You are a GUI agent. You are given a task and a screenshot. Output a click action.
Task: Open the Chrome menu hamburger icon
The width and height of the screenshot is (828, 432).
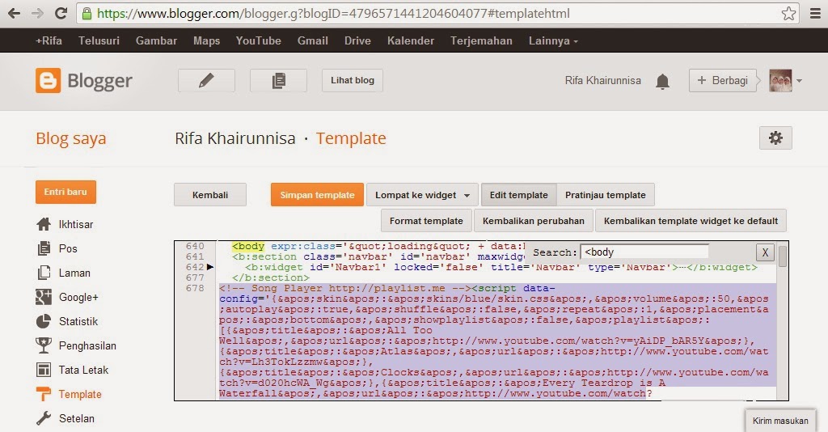815,13
